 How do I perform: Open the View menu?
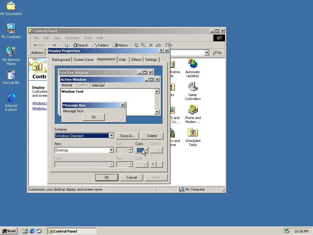57,38
